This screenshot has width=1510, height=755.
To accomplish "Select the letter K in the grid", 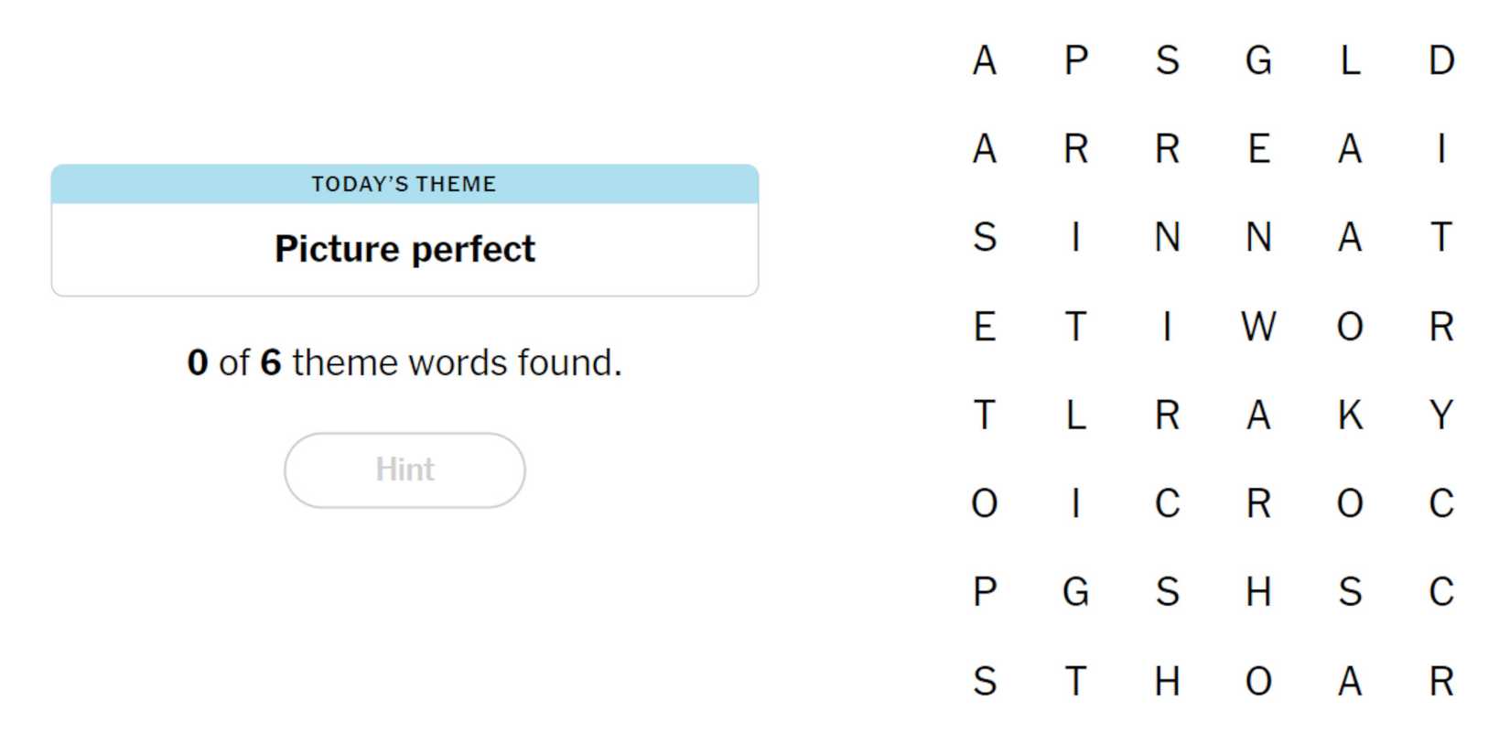I will point(1350,415).
